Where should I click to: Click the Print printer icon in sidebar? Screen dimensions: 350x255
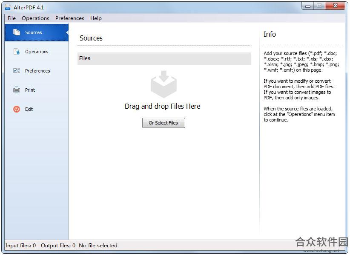pos(17,90)
